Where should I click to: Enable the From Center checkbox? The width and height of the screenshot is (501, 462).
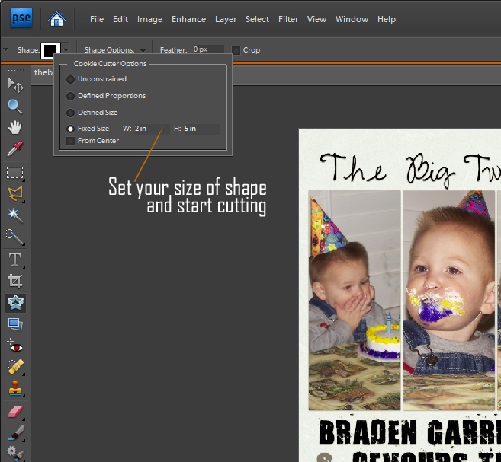(71, 141)
